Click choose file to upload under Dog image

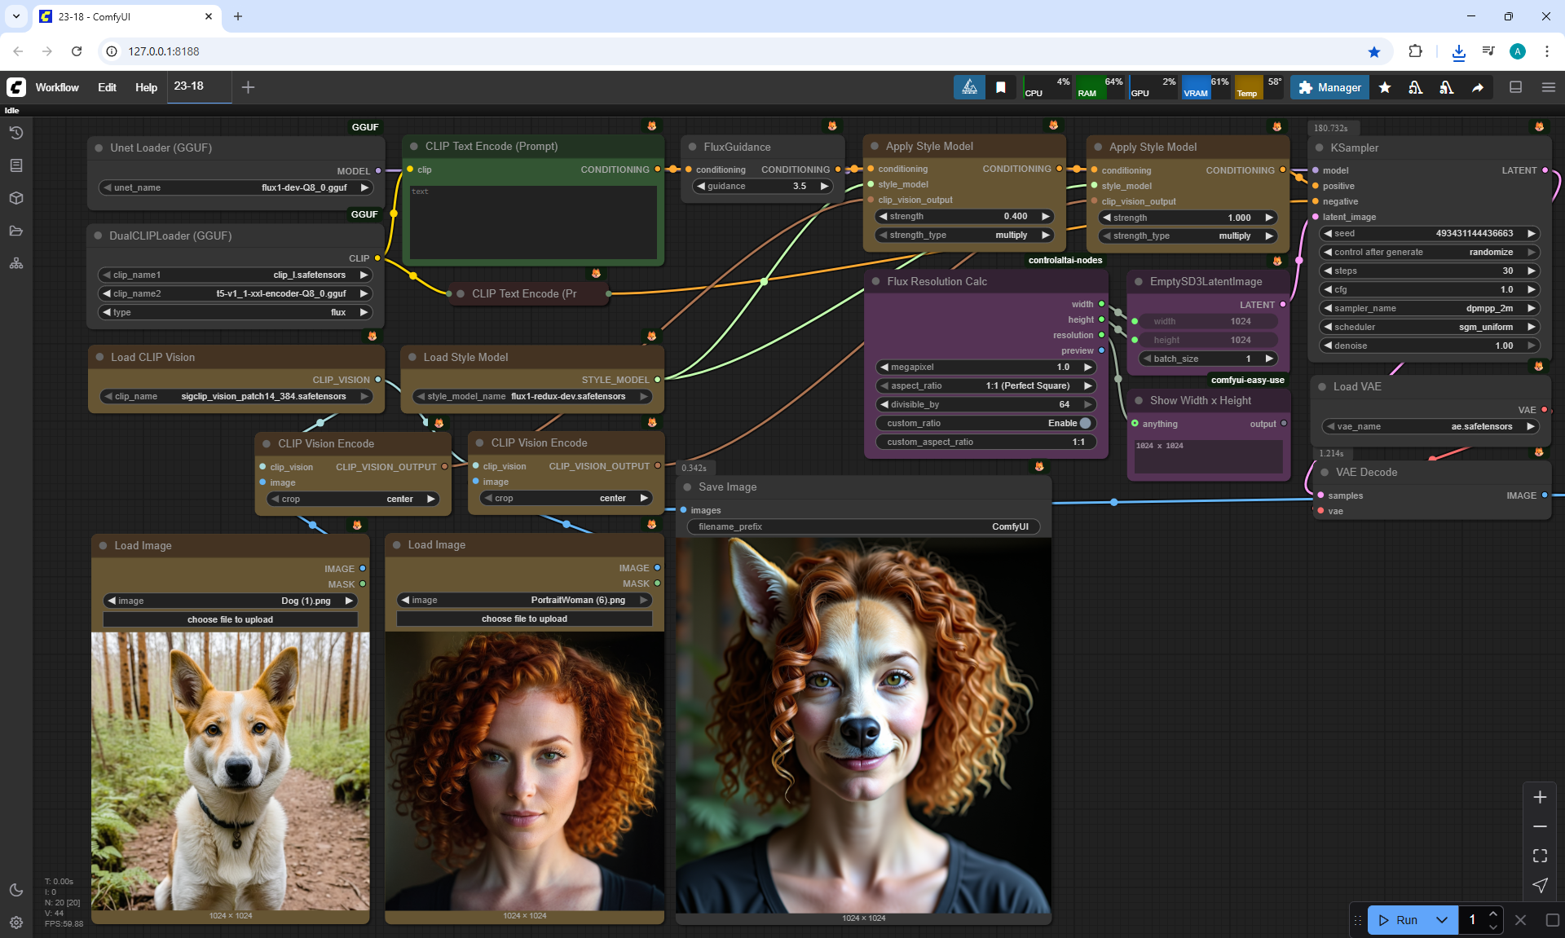click(230, 619)
